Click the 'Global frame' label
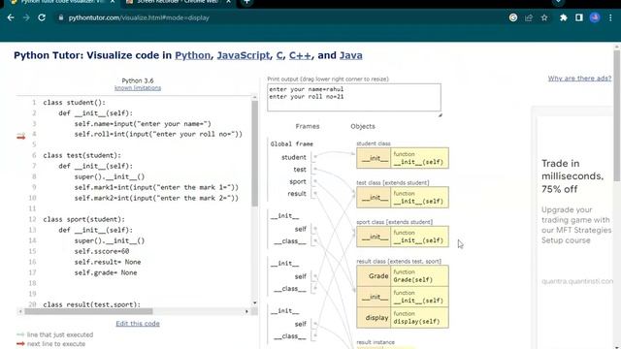This screenshot has width=621, height=349. tap(292, 144)
